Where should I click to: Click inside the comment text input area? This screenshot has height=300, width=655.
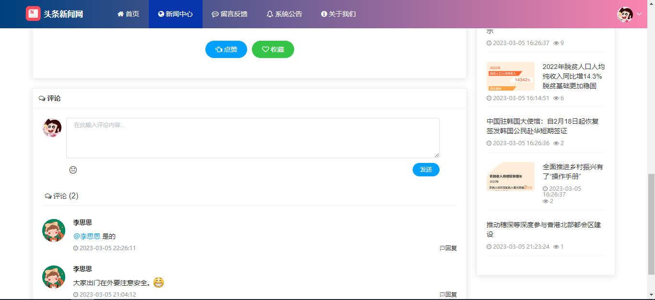point(252,138)
